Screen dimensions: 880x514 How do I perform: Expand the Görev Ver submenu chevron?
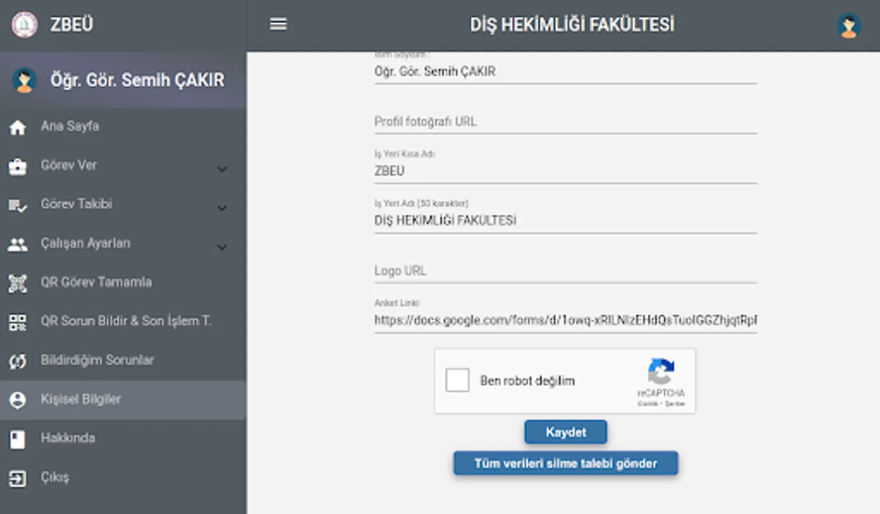click(x=222, y=169)
